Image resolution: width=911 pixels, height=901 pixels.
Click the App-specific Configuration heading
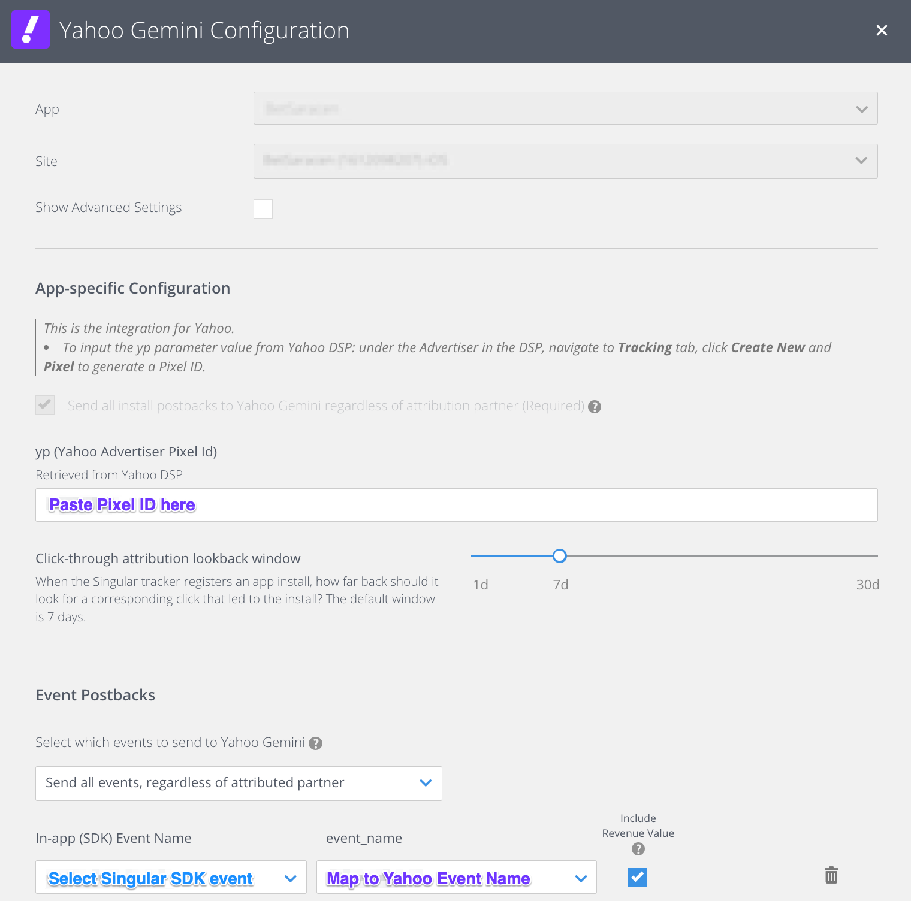pyautogui.click(x=132, y=288)
